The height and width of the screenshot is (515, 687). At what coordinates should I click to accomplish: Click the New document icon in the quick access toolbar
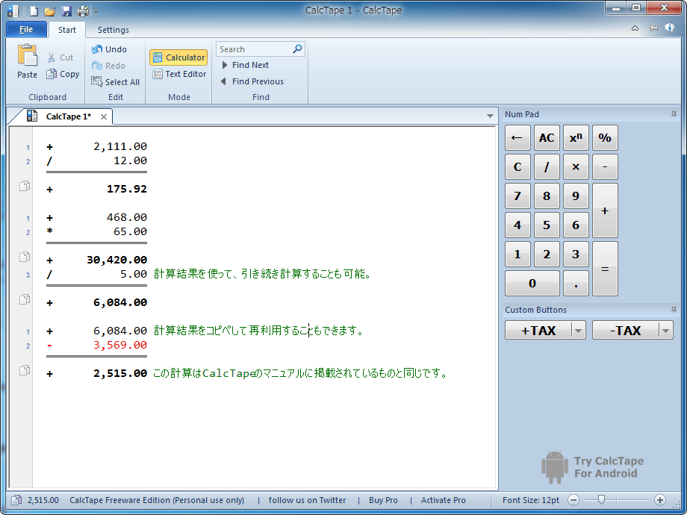tap(34, 10)
